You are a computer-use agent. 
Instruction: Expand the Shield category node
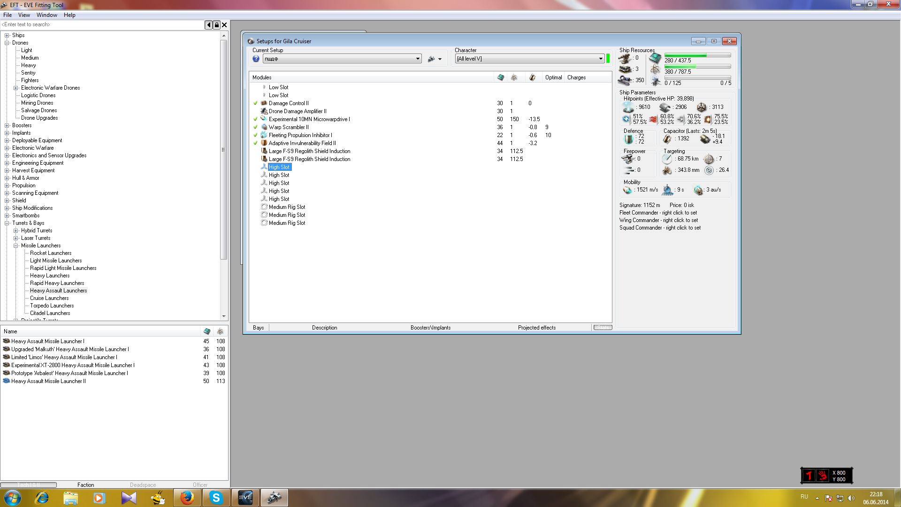click(x=7, y=200)
